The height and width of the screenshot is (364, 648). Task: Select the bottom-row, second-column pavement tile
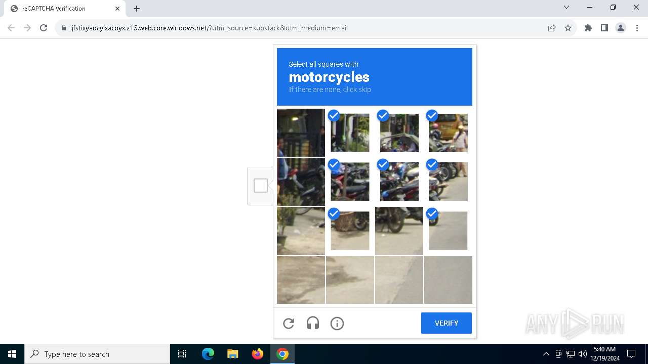[350, 280]
